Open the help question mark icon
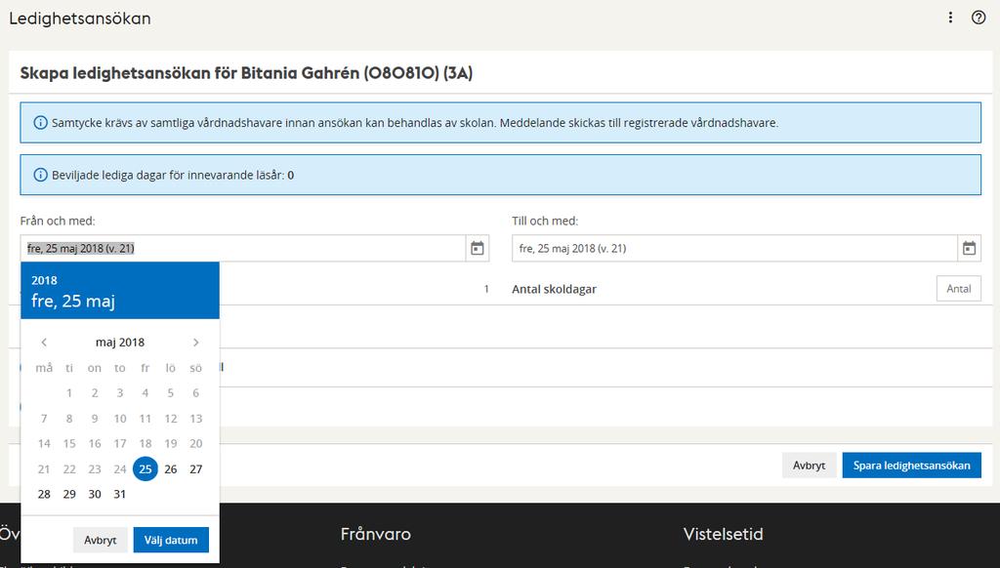 coord(979,18)
